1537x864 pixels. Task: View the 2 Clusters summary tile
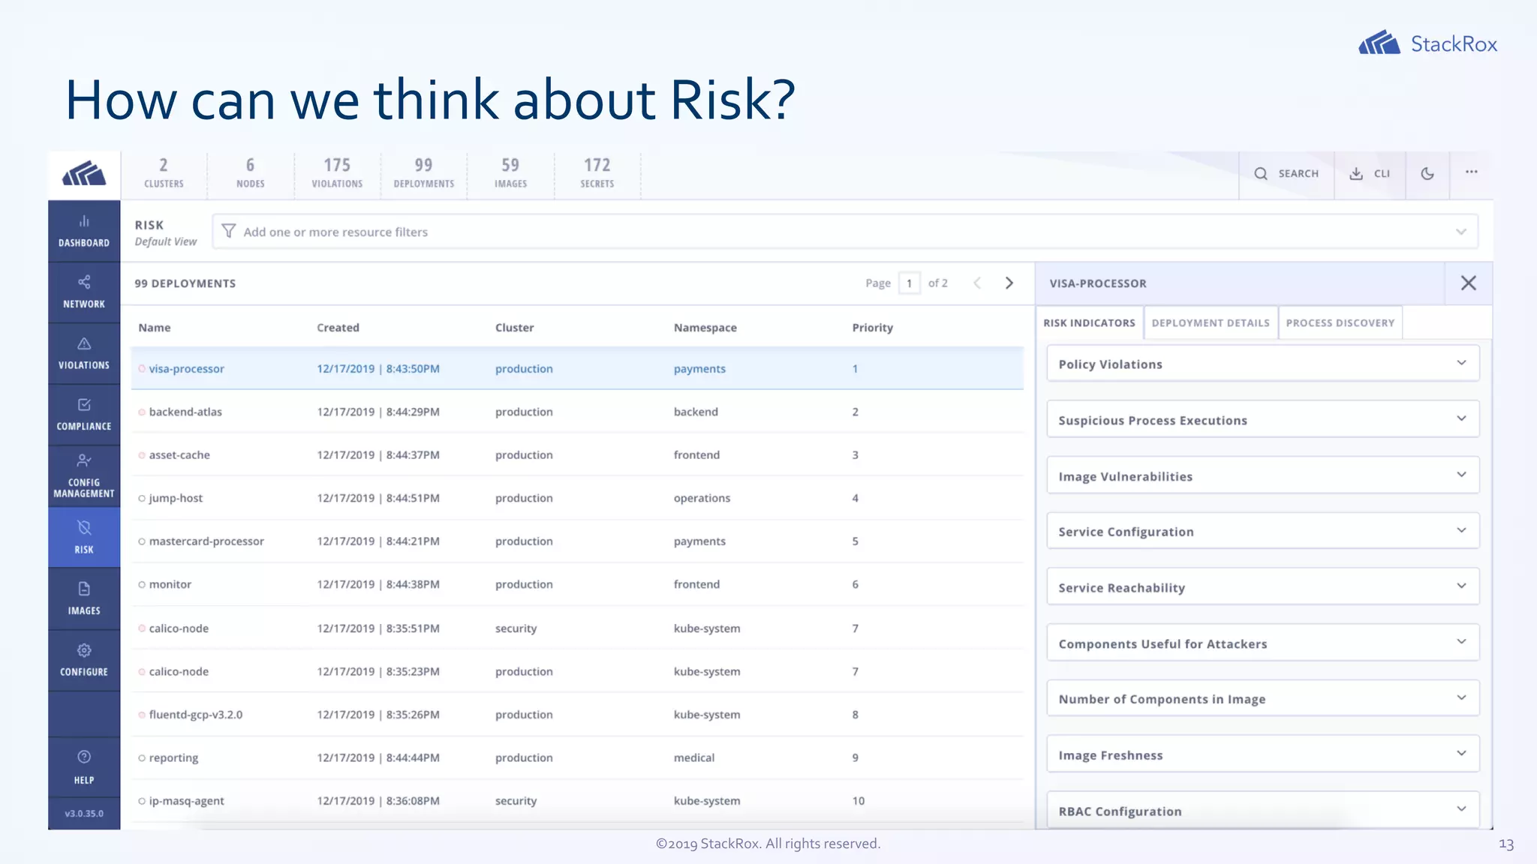tap(164, 174)
